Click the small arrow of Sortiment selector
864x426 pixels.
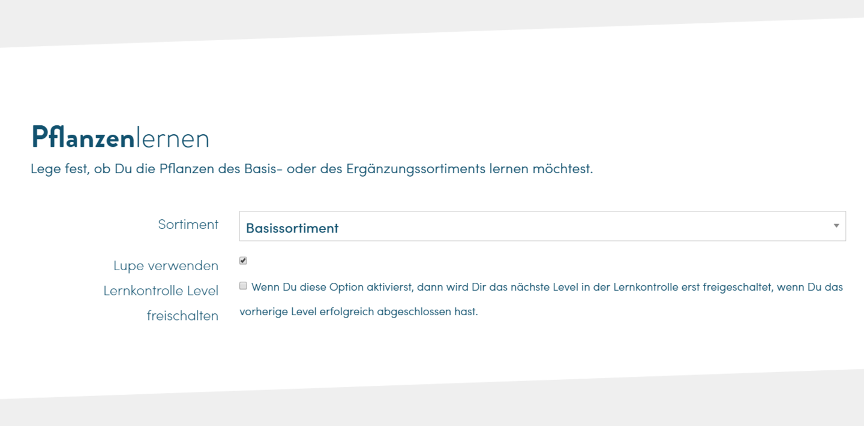(x=836, y=226)
